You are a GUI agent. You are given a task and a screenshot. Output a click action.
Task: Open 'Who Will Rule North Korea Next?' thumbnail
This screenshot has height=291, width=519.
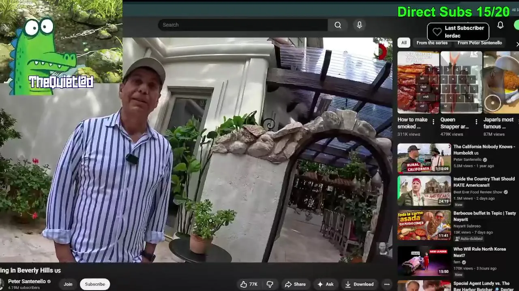pyautogui.click(x=424, y=261)
